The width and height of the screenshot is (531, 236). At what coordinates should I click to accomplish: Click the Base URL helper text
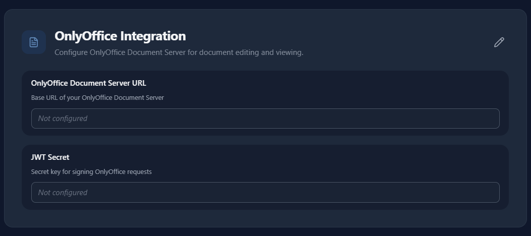[97, 98]
